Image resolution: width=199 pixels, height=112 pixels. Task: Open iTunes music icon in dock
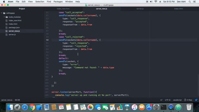coord(134,107)
